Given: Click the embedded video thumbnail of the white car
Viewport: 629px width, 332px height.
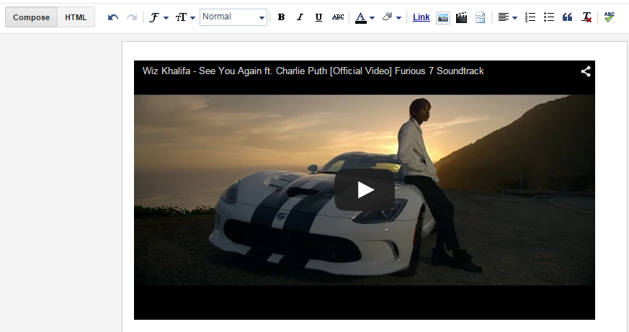Looking at the screenshot, I should (365, 190).
